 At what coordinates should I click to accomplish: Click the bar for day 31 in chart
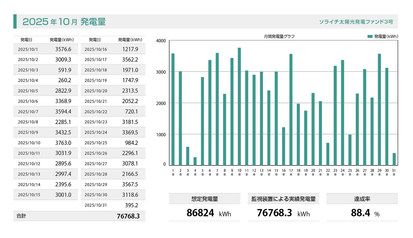coord(394,159)
